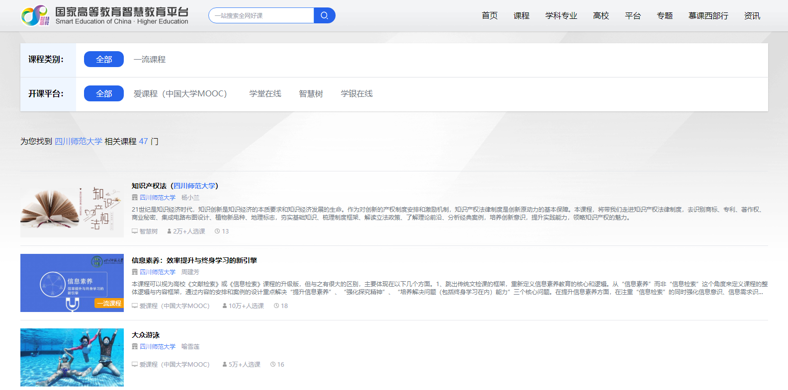
Task: Open the 高校 navigation item
Action: [x=601, y=16]
